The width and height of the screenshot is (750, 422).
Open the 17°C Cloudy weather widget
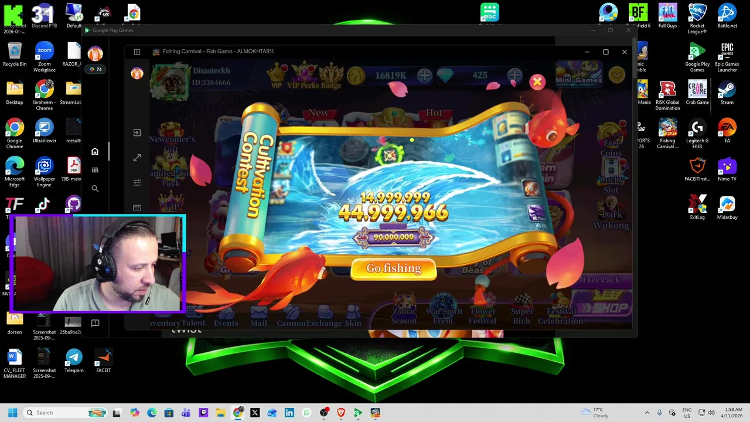click(595, 413)
